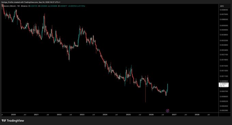Click the 0.000395 price scale label

[223, 110]
